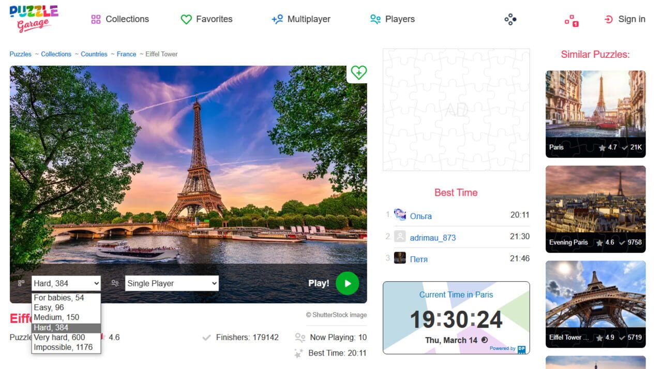Open the Evening Paris puzzle thumbnail
662x369 pixels.
596,209
